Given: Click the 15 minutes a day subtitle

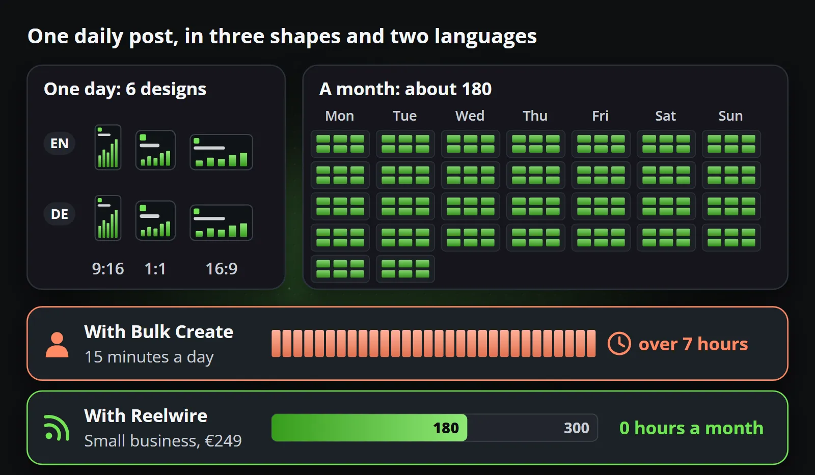Looking at the screenshot, I should click(x=149, y=357).
